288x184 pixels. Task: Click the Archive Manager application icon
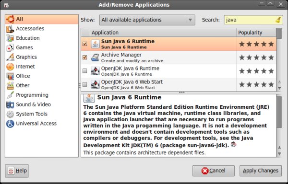pyautogui.click(x=96, y=57)
